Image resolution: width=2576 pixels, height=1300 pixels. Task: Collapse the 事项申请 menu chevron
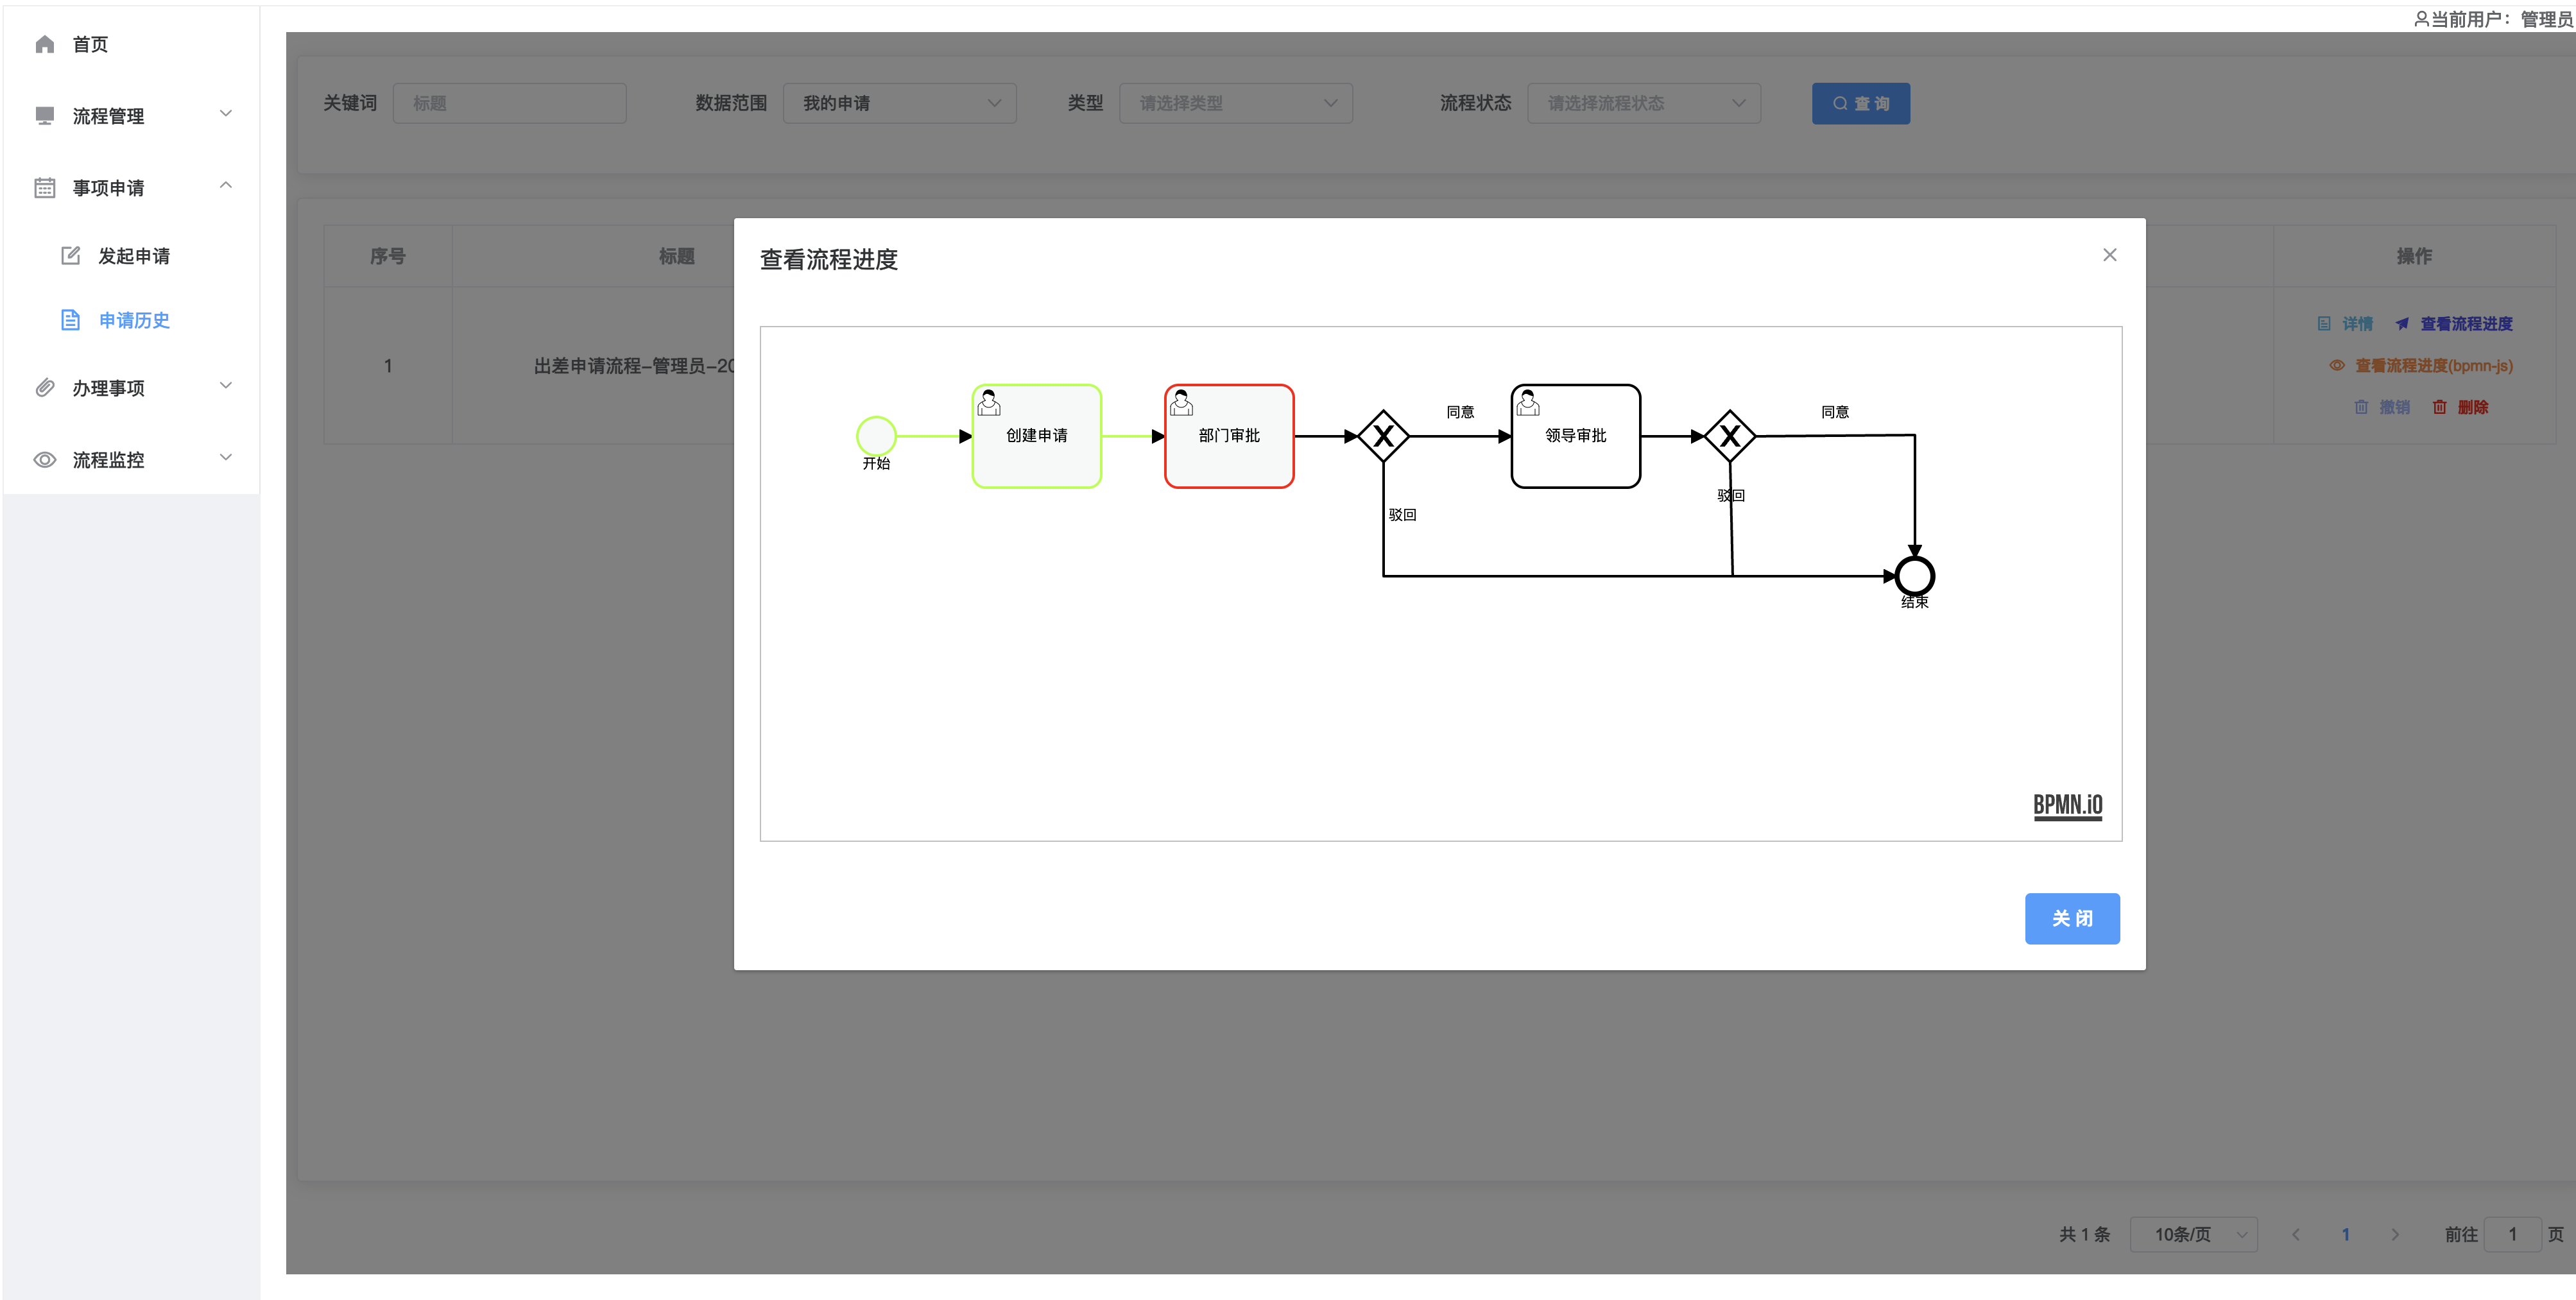tap(226, 186)
